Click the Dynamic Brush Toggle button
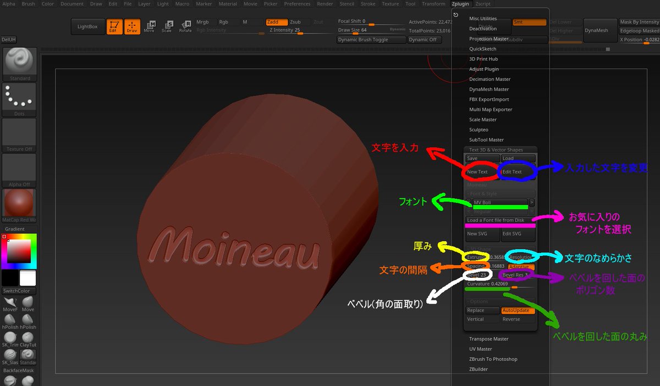Image resolution: width=660 pixels, height=386 pixels. pyautogui.click(x=371, y=40)
